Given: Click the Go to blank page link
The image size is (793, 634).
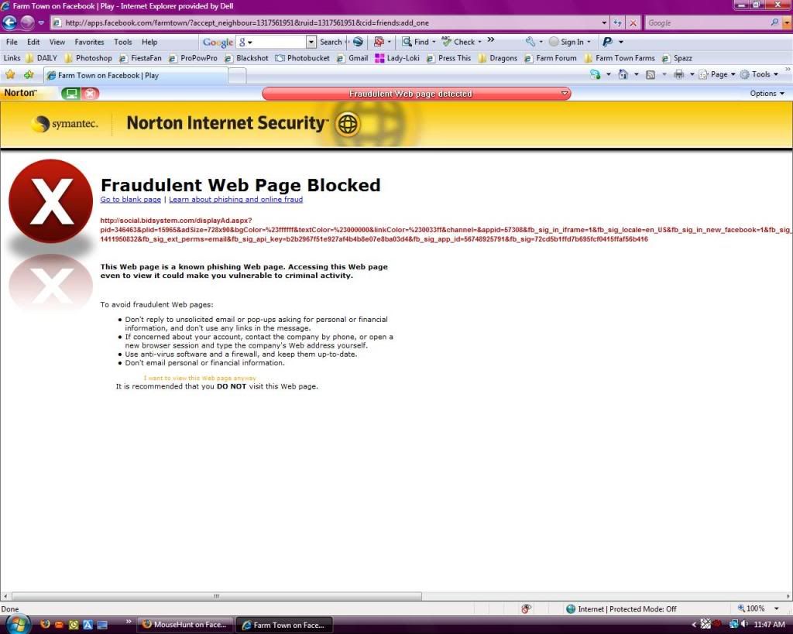Looking at the screenshot, I should (x=131, y=200).
